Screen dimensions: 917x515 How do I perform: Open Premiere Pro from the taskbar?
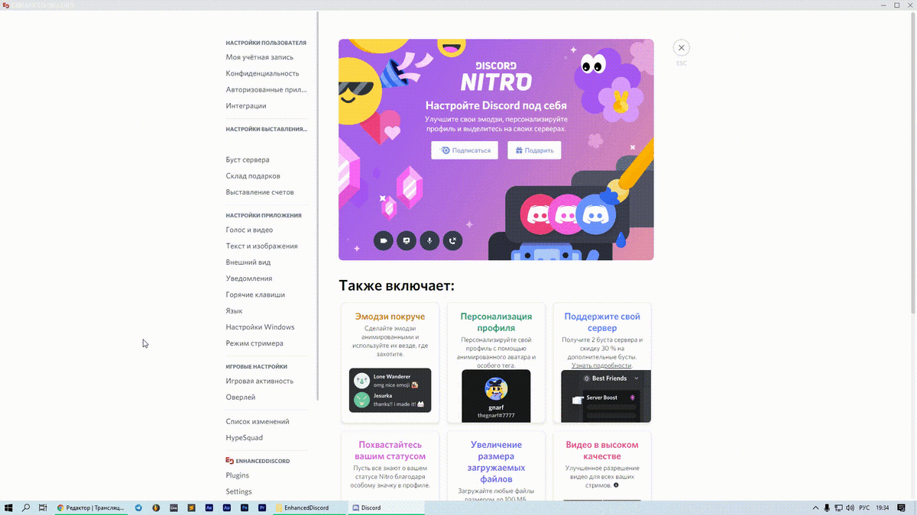coord(262,507)
